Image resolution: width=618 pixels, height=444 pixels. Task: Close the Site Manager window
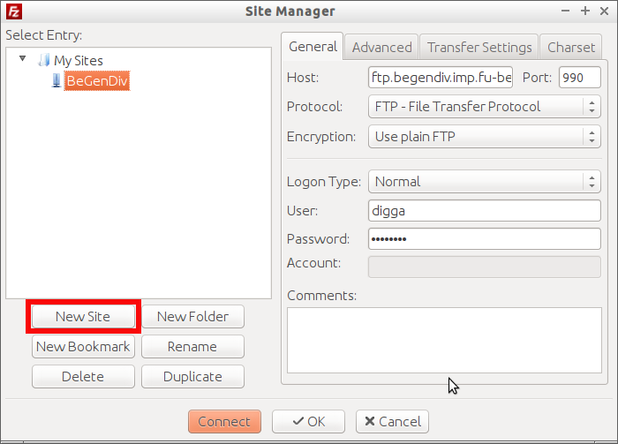603,11
